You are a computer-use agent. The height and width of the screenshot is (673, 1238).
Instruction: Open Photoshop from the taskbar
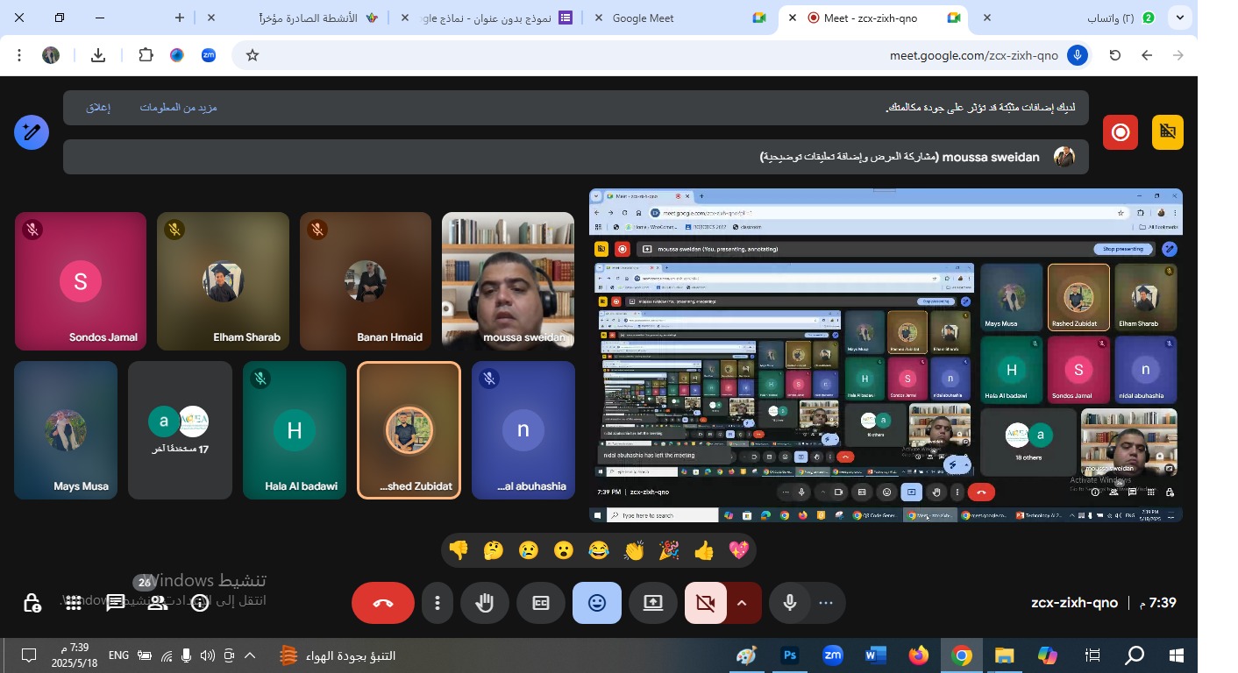[x=789, y=655]
